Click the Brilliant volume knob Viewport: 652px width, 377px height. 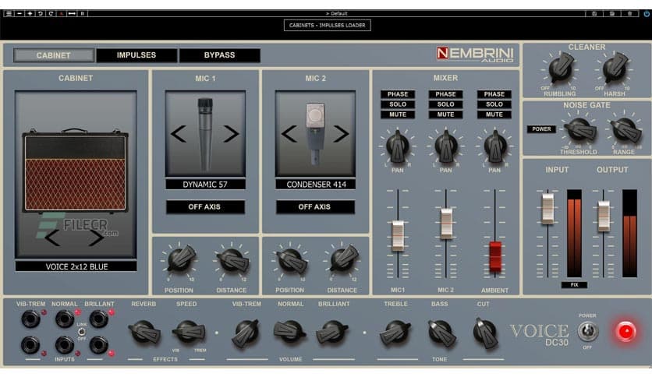pos(332,333)
